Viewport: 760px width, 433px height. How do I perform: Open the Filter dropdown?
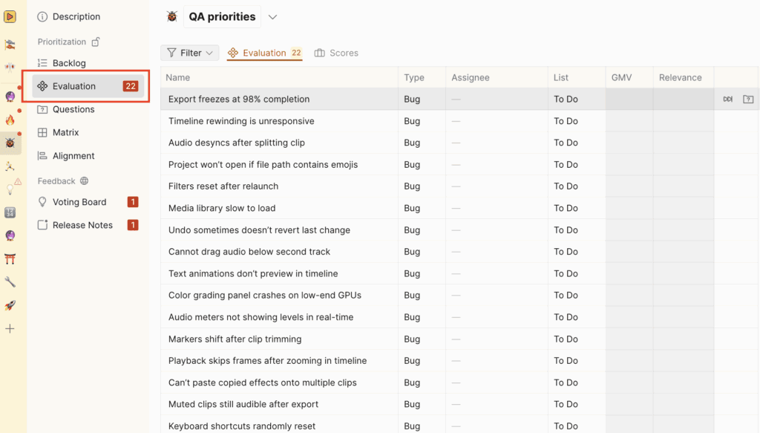tap(189, 53)
